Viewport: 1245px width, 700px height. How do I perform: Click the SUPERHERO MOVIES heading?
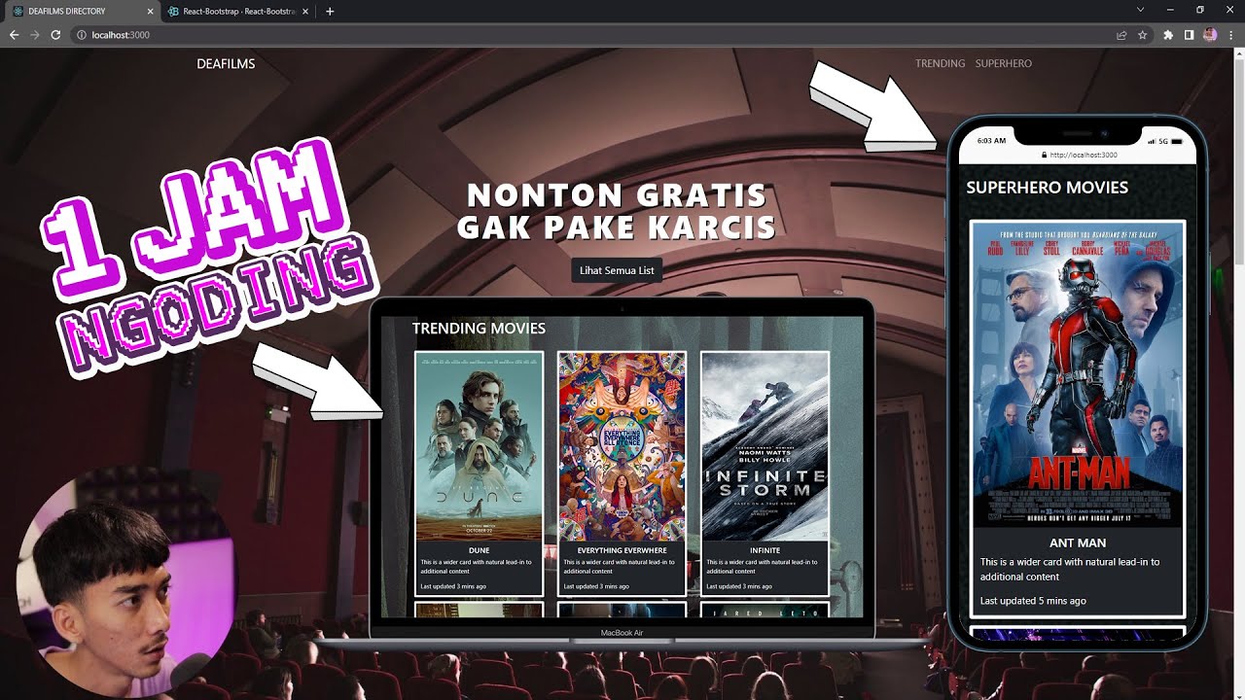[1047, 188]
